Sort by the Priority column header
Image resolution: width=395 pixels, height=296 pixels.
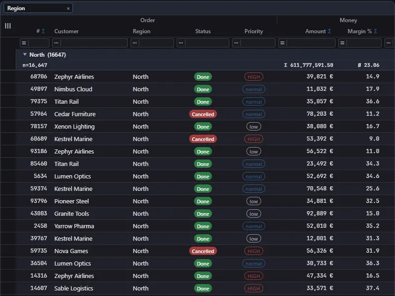(254, 31)
